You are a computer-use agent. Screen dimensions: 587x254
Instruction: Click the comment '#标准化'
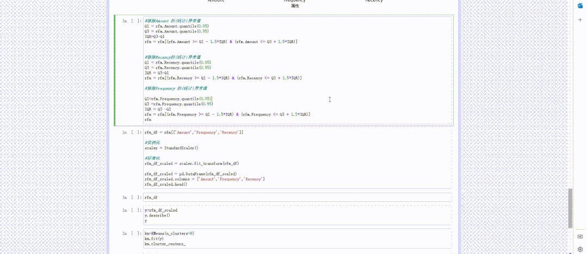pyautogui.click(x=152, y=158)
